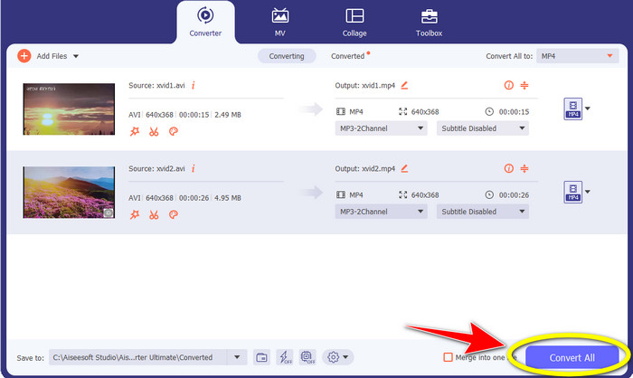Open the Subtitle Disabled dropdown for xvid2
Image resolution: width=633 pixels, height=378 pixels.
coord(481,212)
